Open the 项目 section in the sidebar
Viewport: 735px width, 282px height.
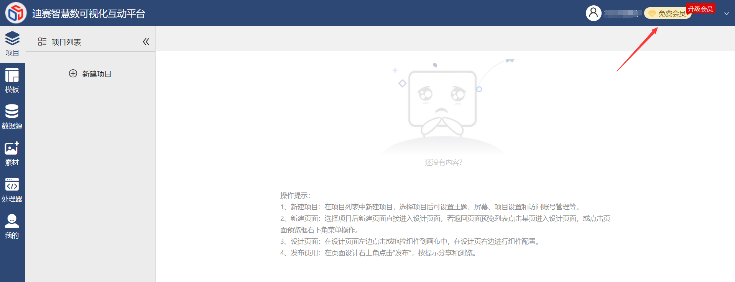click(12, 44)
